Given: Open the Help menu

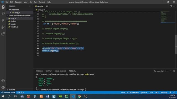Looking at the screenshot, I should 49,2.
